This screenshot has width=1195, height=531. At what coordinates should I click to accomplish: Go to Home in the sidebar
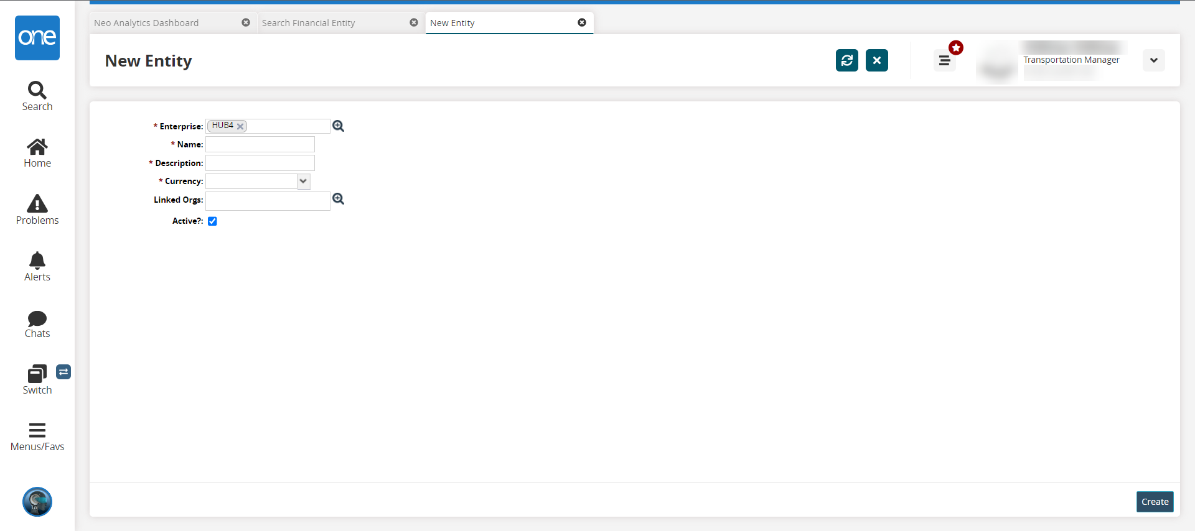(37, 153)
